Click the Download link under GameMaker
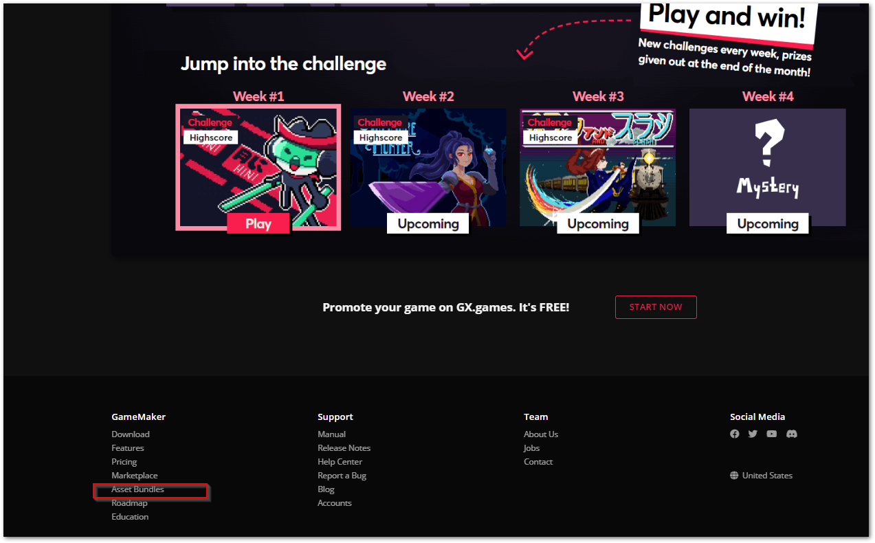 pyautogui.click(x=131, y=434)
